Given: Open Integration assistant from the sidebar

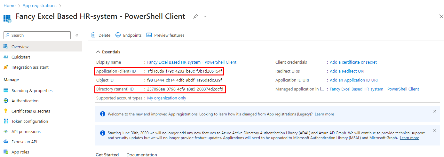Looking at the screenshot, I should (30, 67).
